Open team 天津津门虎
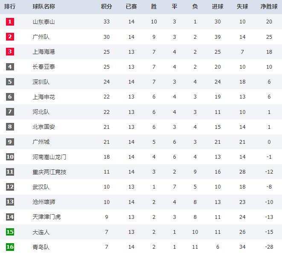Screen dimensions: 282x253 47,217
